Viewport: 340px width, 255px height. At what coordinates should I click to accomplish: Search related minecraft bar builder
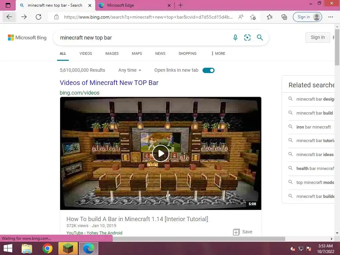point(311,196)
